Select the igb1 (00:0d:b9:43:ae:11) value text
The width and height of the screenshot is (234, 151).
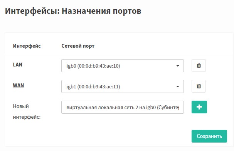[x=93, y=86]
